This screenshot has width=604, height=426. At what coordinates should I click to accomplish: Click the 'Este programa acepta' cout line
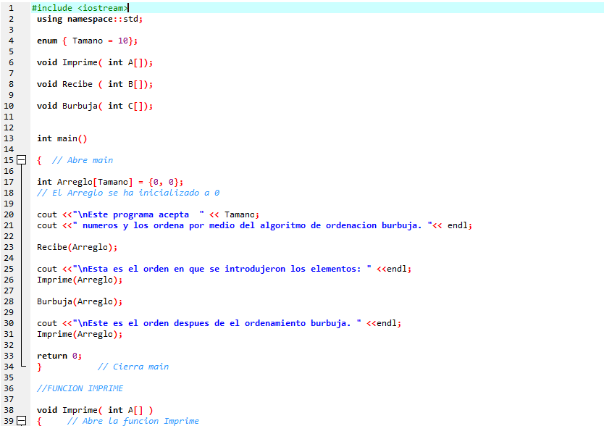pos(148,214)
